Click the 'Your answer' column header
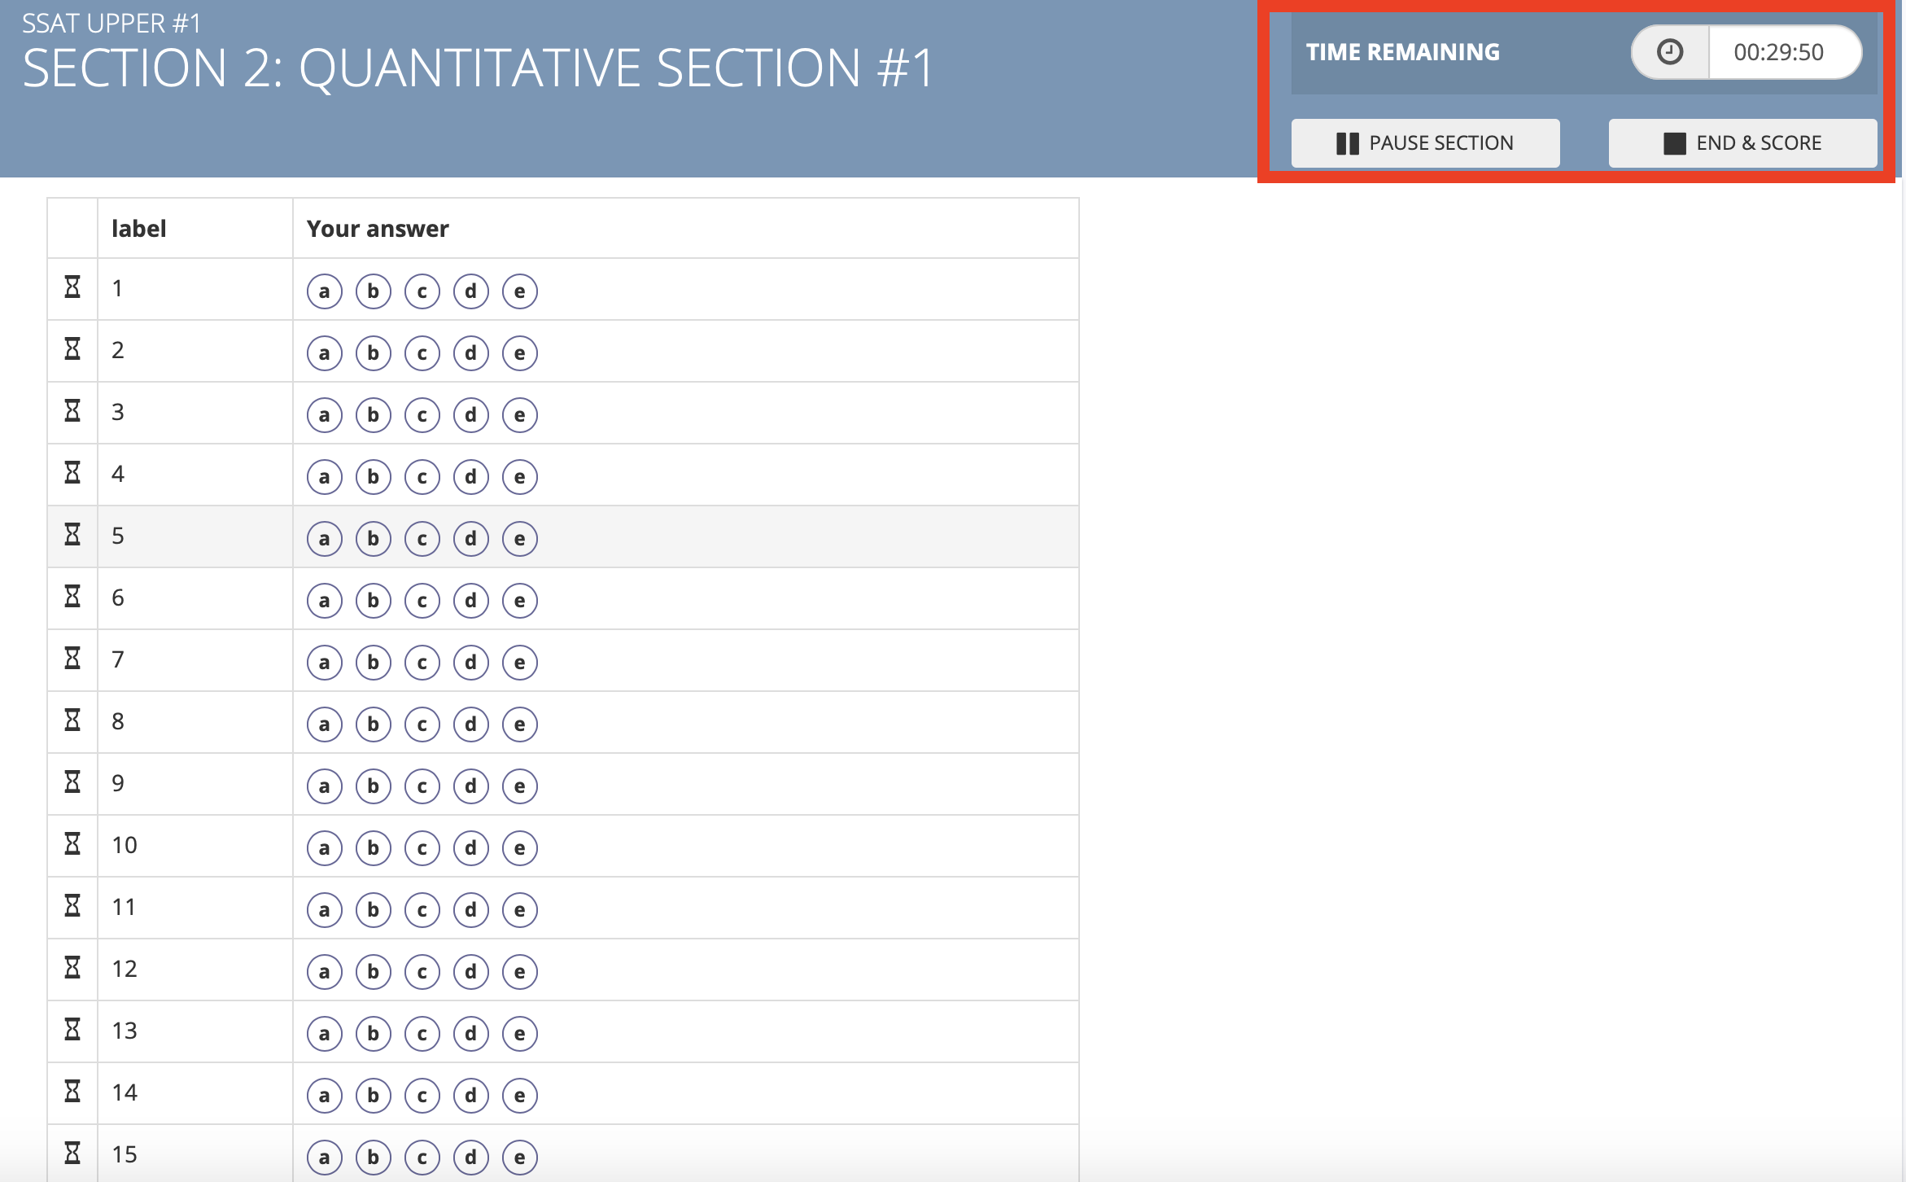 pos(378,229)
